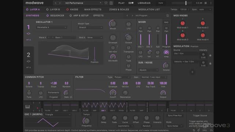Click Mod Knob 3 red knob
The width and height of the screenshot is (235, 132).
pos(182,35)
